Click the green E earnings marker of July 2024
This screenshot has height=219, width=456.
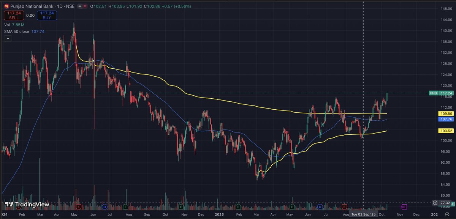click(x=126, y=207)
